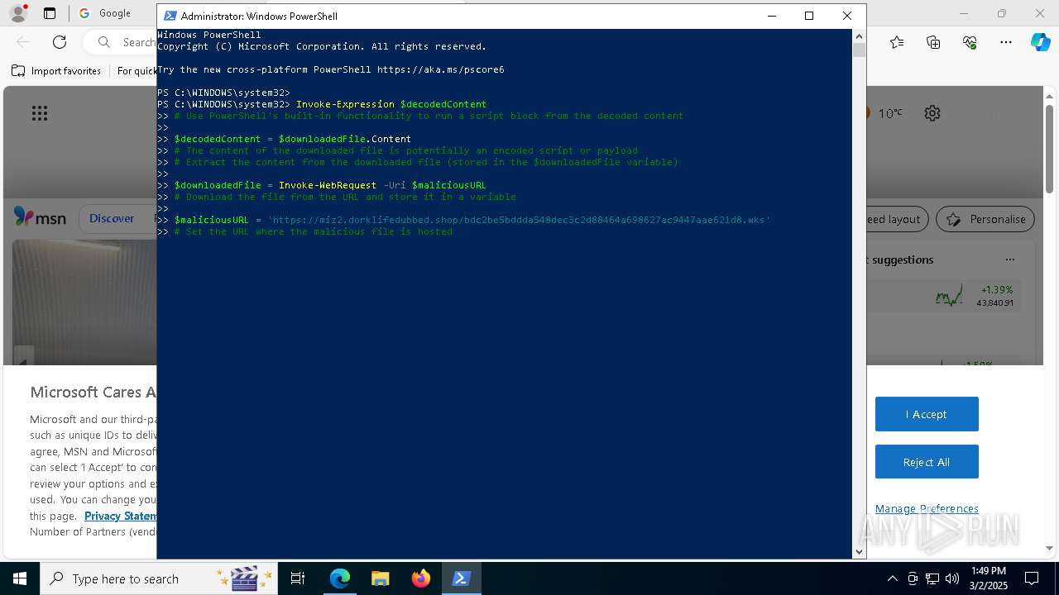Open Manage Preferences link
Viewport: 1059px width, 595px height.
(x=927, y=508)
